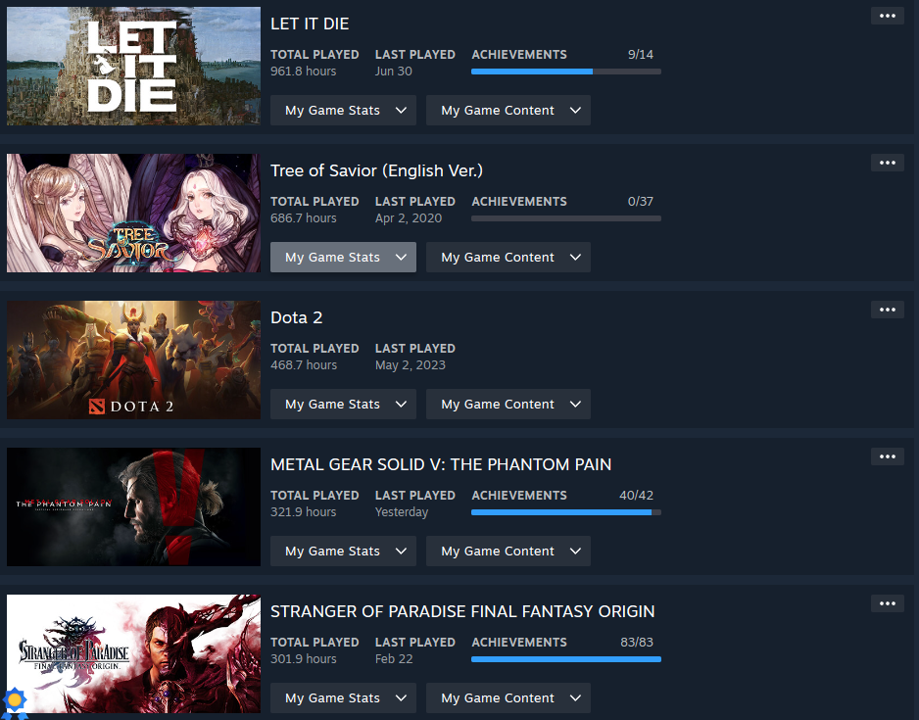Open the three-dots menu for Stranger of Paradise
Screen dimensions: 919x720
(887, 604)
